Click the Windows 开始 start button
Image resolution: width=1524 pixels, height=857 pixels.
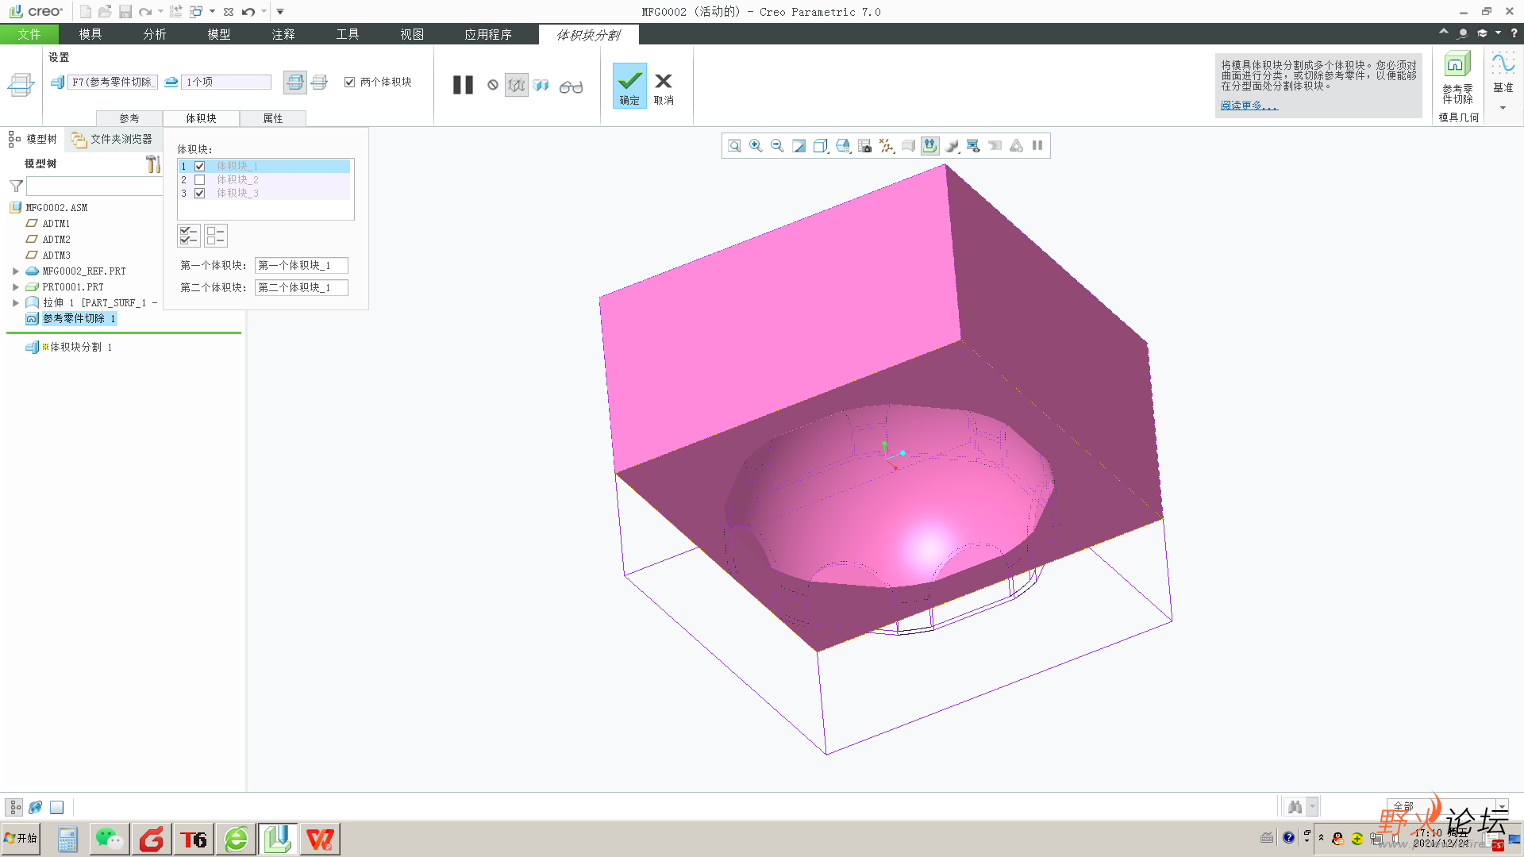[x=21, y=838]
